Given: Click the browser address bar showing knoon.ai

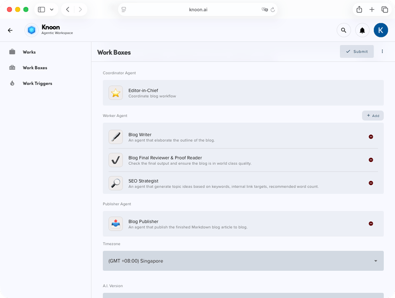Looking at the screenshot, I should pyautogui.click(x=197, y=9).
